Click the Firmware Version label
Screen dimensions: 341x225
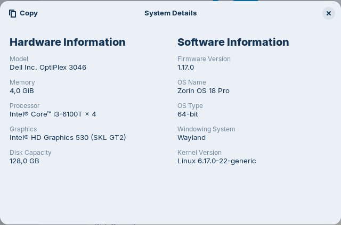[x=204, y=59]
